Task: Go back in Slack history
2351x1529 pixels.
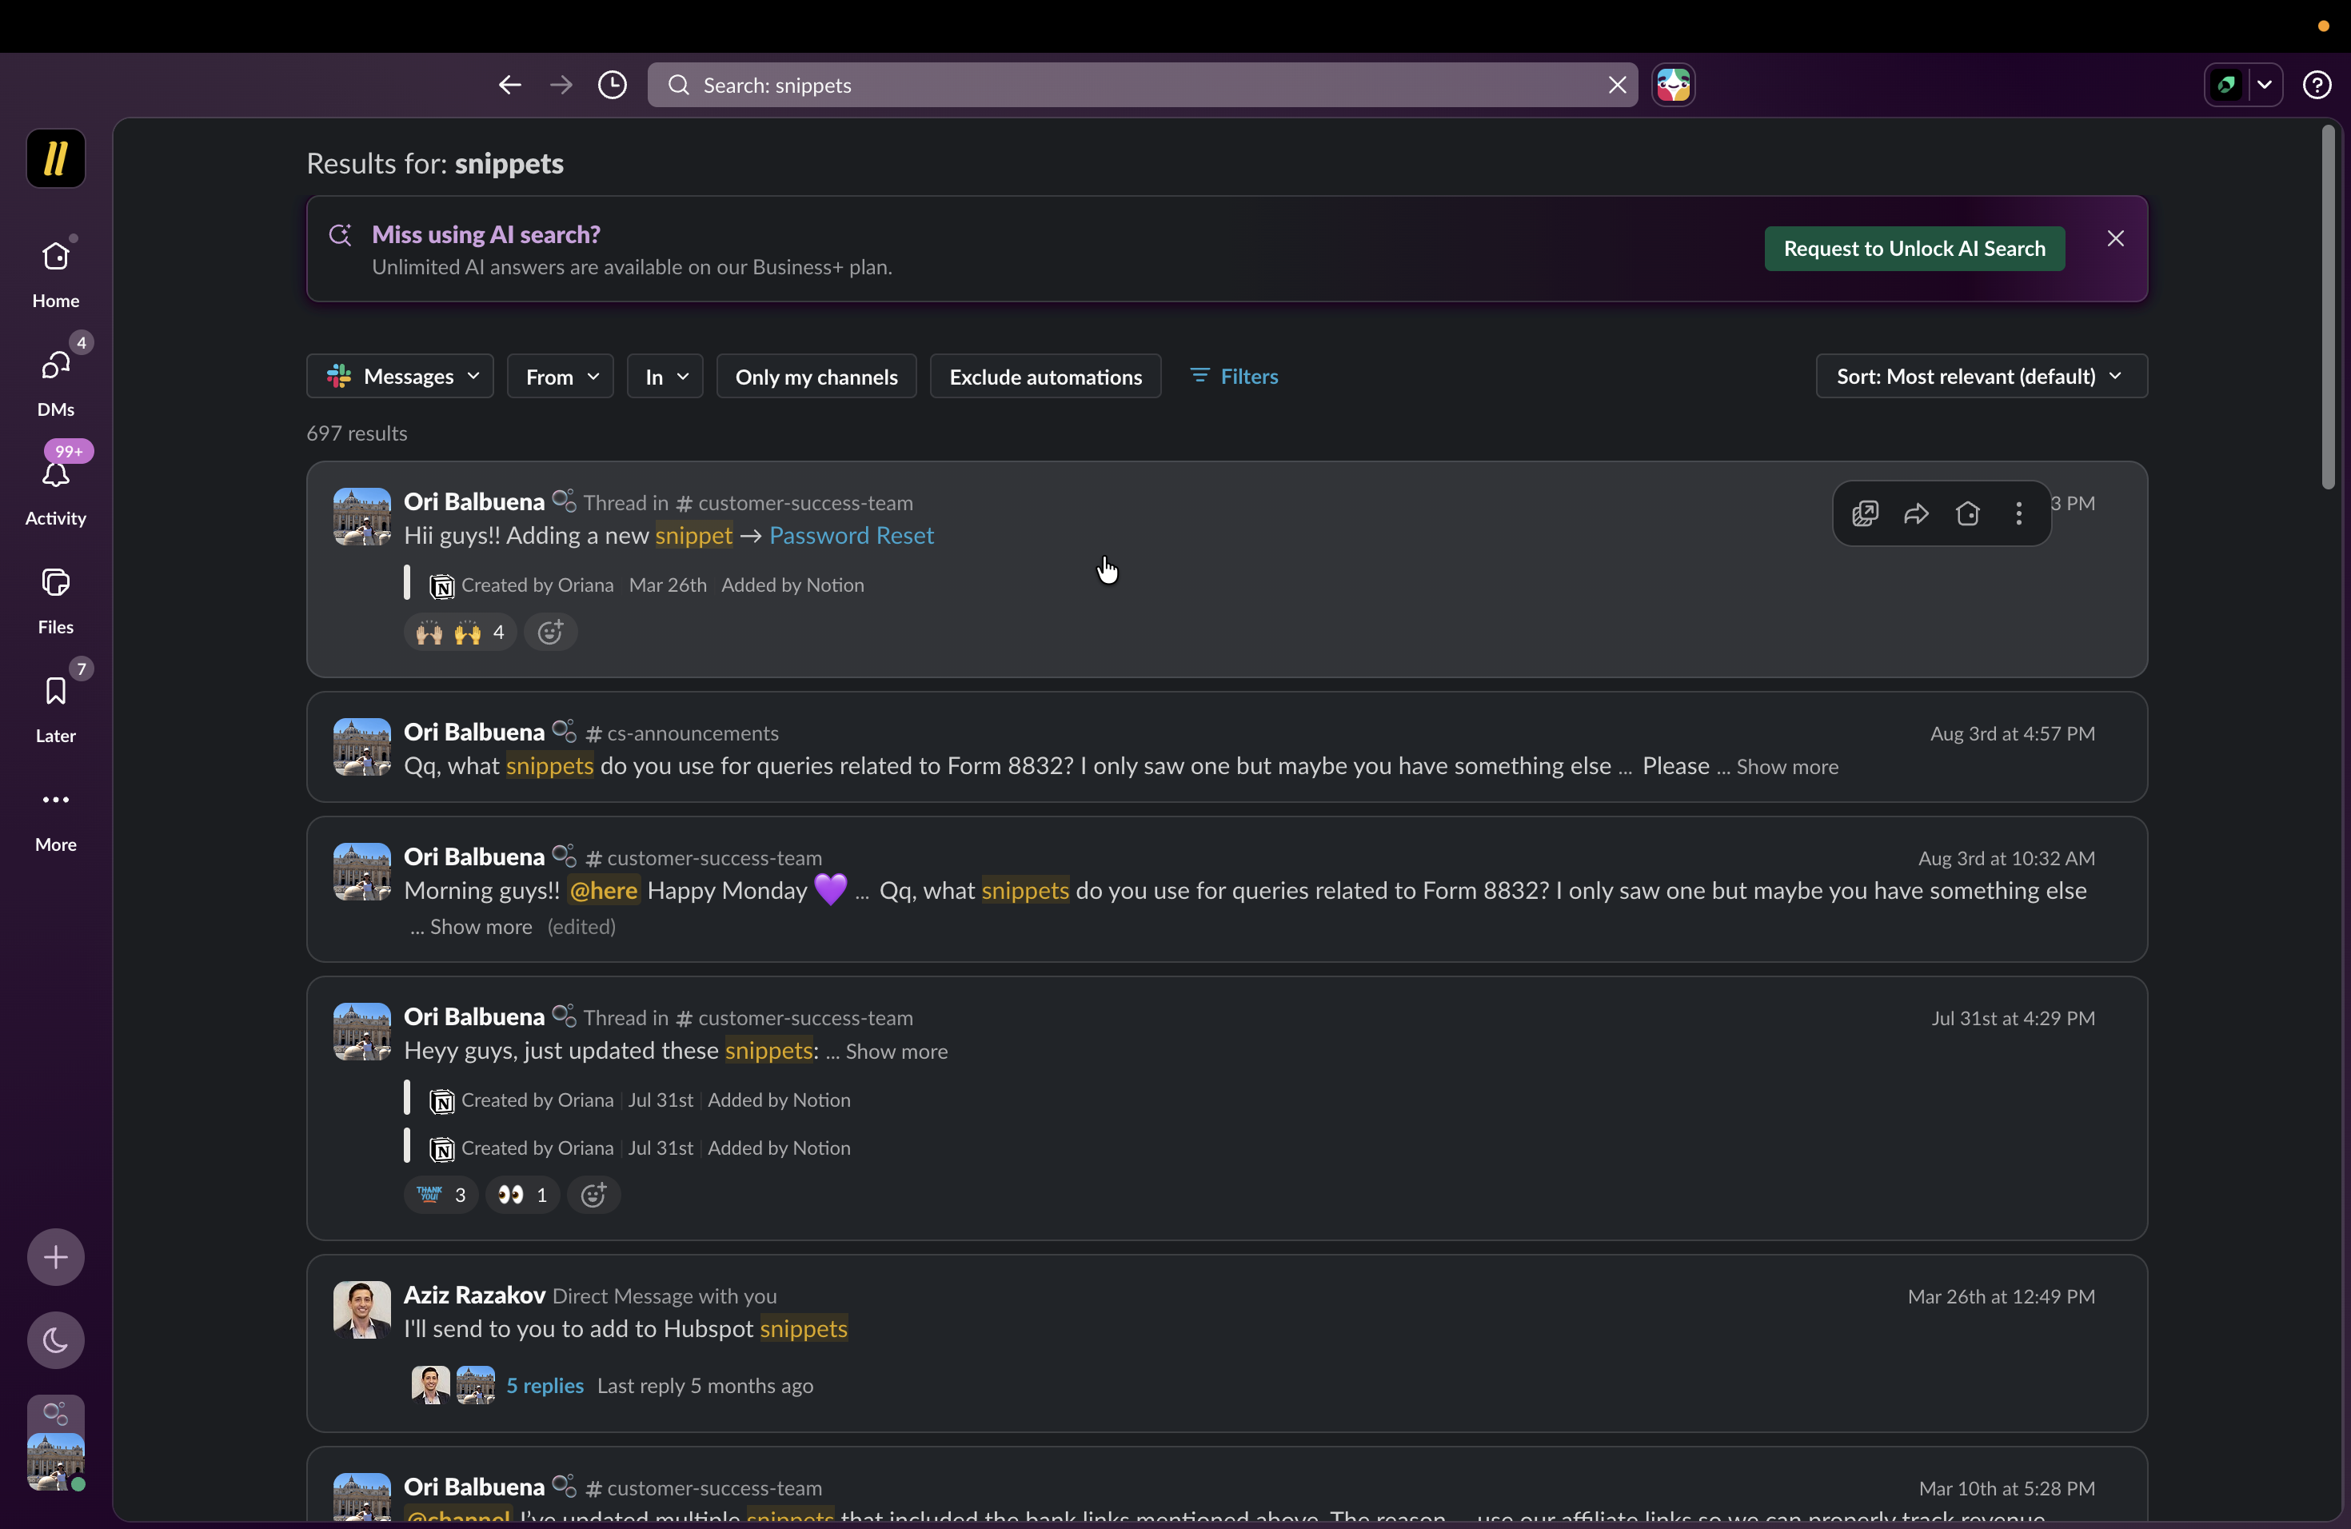Action: point(509,85)
